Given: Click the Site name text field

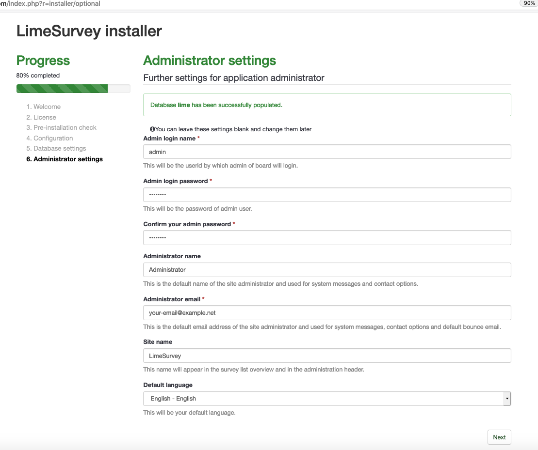Looking at the screenshot, I should click(x=327, y=356).
